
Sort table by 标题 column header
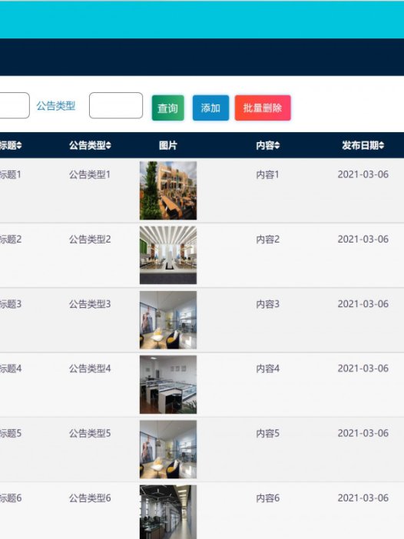point(11,145)
